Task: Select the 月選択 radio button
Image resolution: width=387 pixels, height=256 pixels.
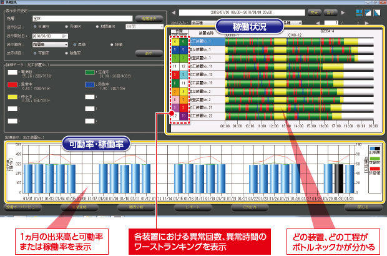Action: click(66, 26)
